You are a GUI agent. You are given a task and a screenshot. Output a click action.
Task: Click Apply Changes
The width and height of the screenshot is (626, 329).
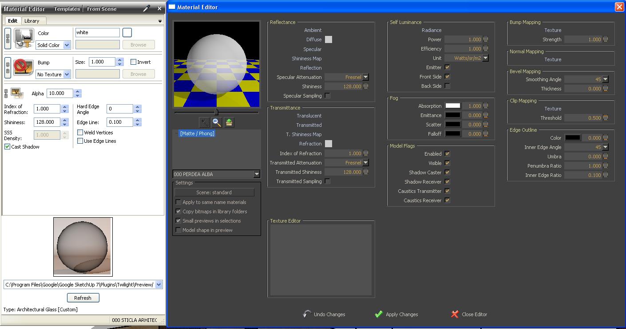pyautogui.click(x=396, y=314)
